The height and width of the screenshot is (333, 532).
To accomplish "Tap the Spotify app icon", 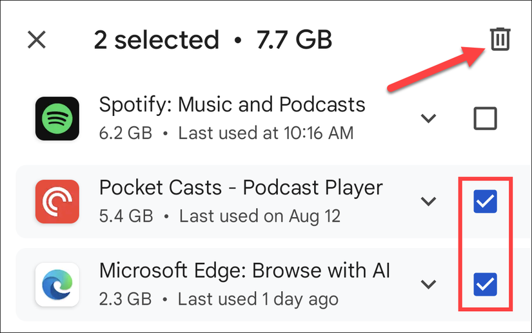I will 57,119.
